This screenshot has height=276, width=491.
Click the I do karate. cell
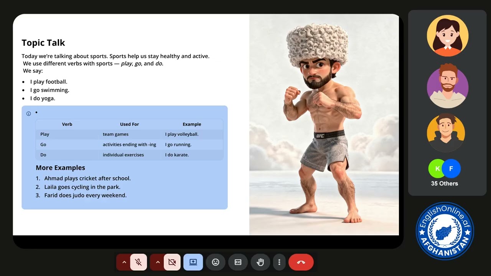tap(192, 155)
